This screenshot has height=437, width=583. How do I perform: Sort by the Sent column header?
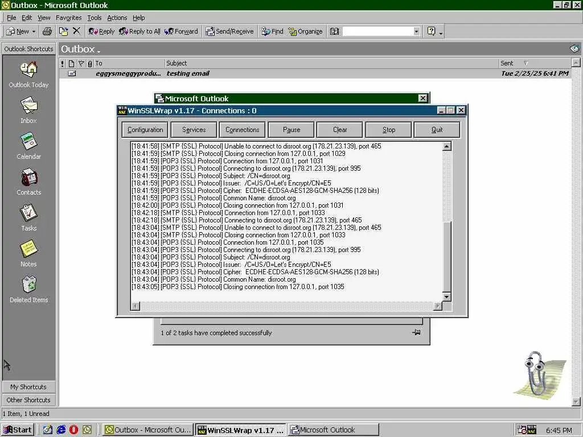pyautogui.click(x=534, y=63)
